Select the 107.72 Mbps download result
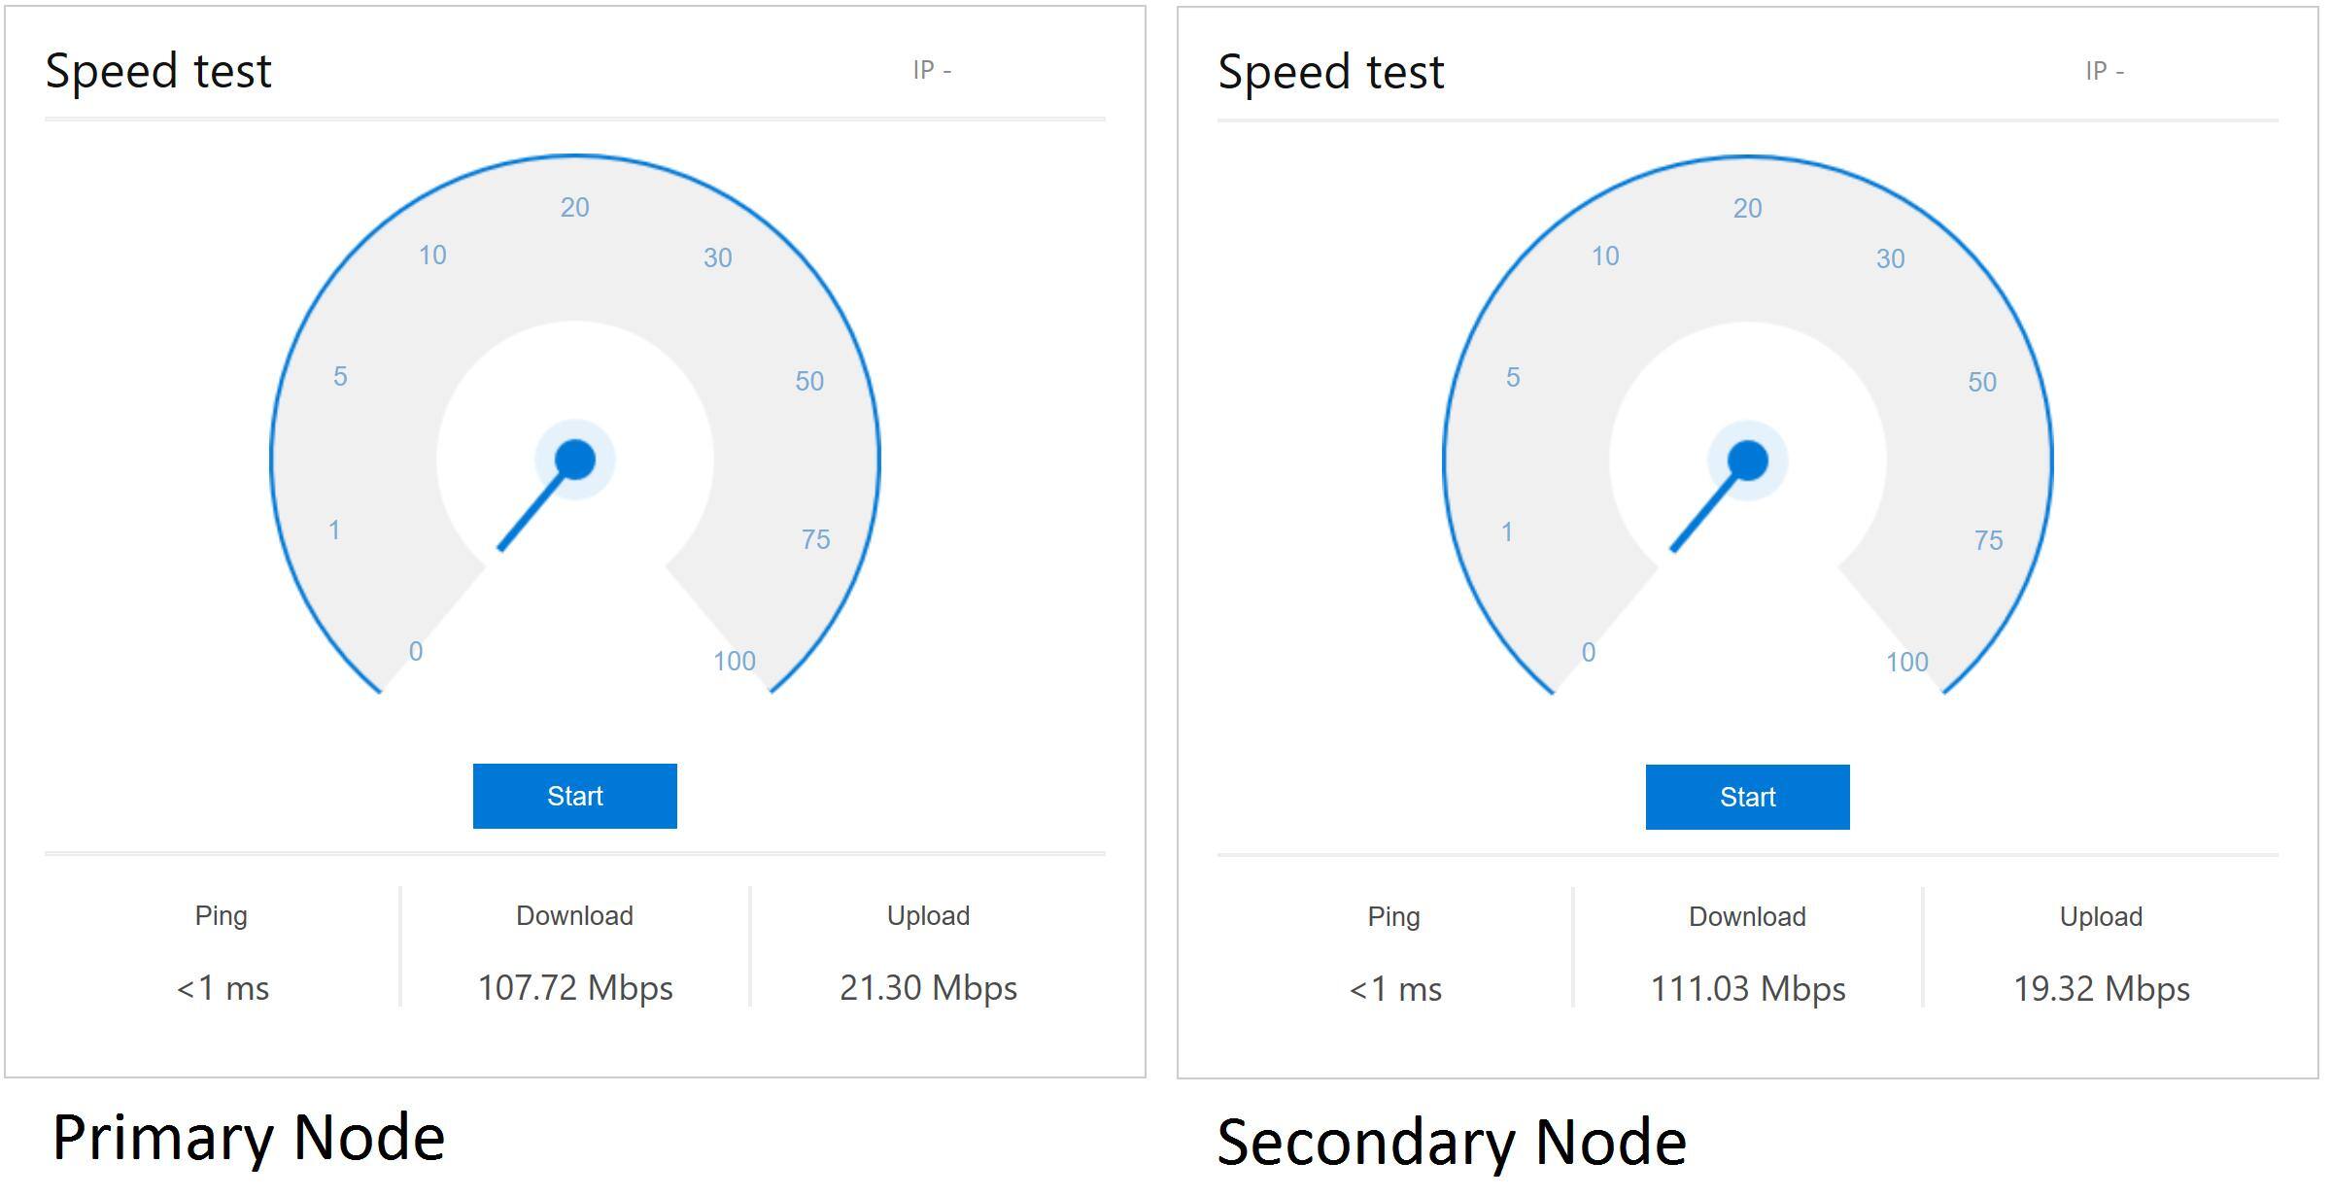This screenshot has height=1197, width=2332. click(575, 988)
